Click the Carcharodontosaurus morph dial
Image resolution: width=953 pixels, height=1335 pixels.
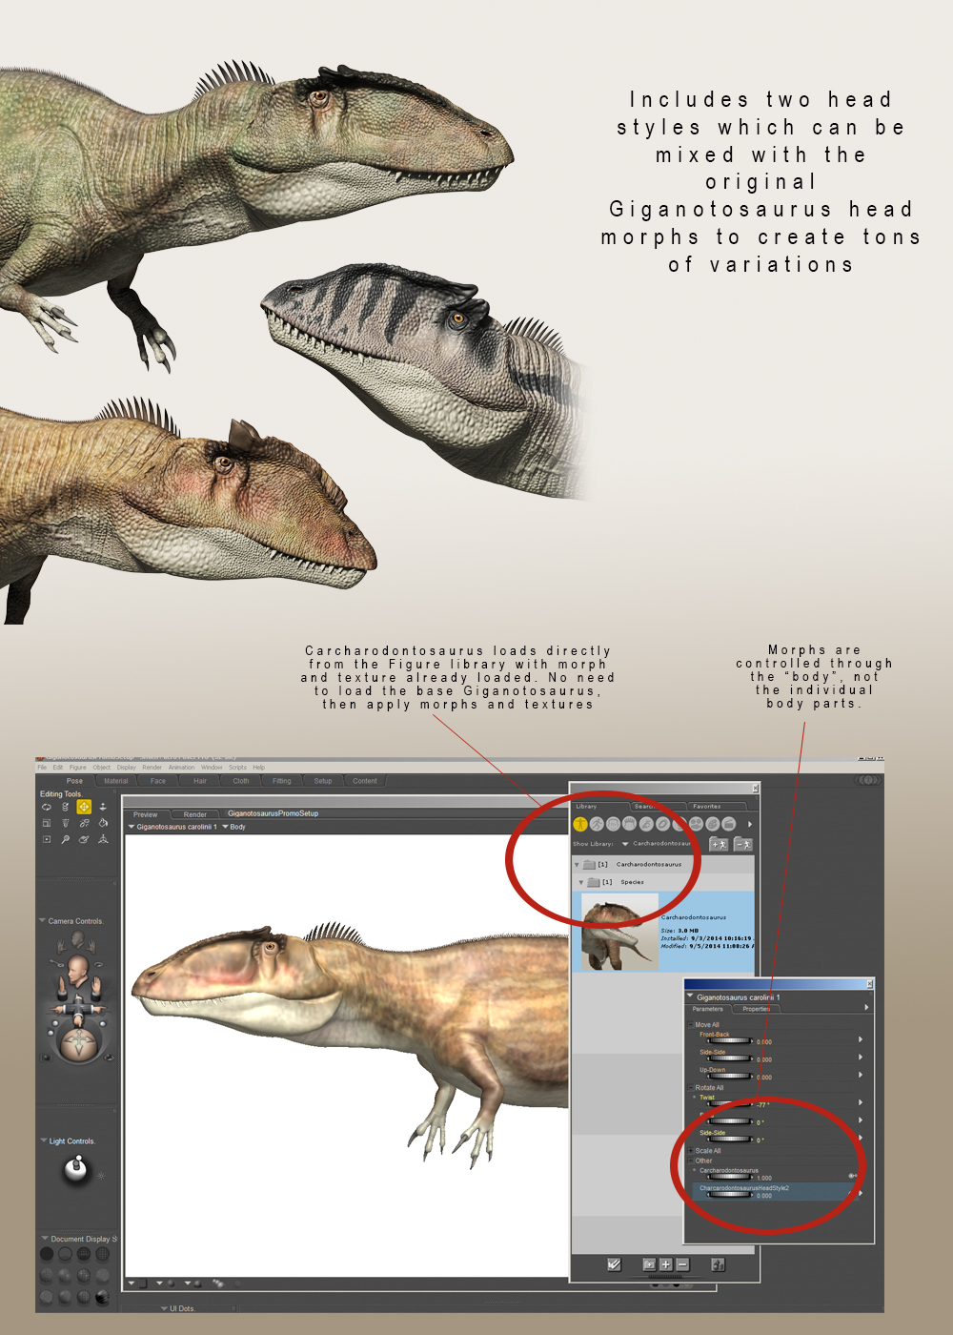[729, 1178]
